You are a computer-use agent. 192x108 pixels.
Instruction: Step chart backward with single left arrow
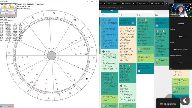2,13
